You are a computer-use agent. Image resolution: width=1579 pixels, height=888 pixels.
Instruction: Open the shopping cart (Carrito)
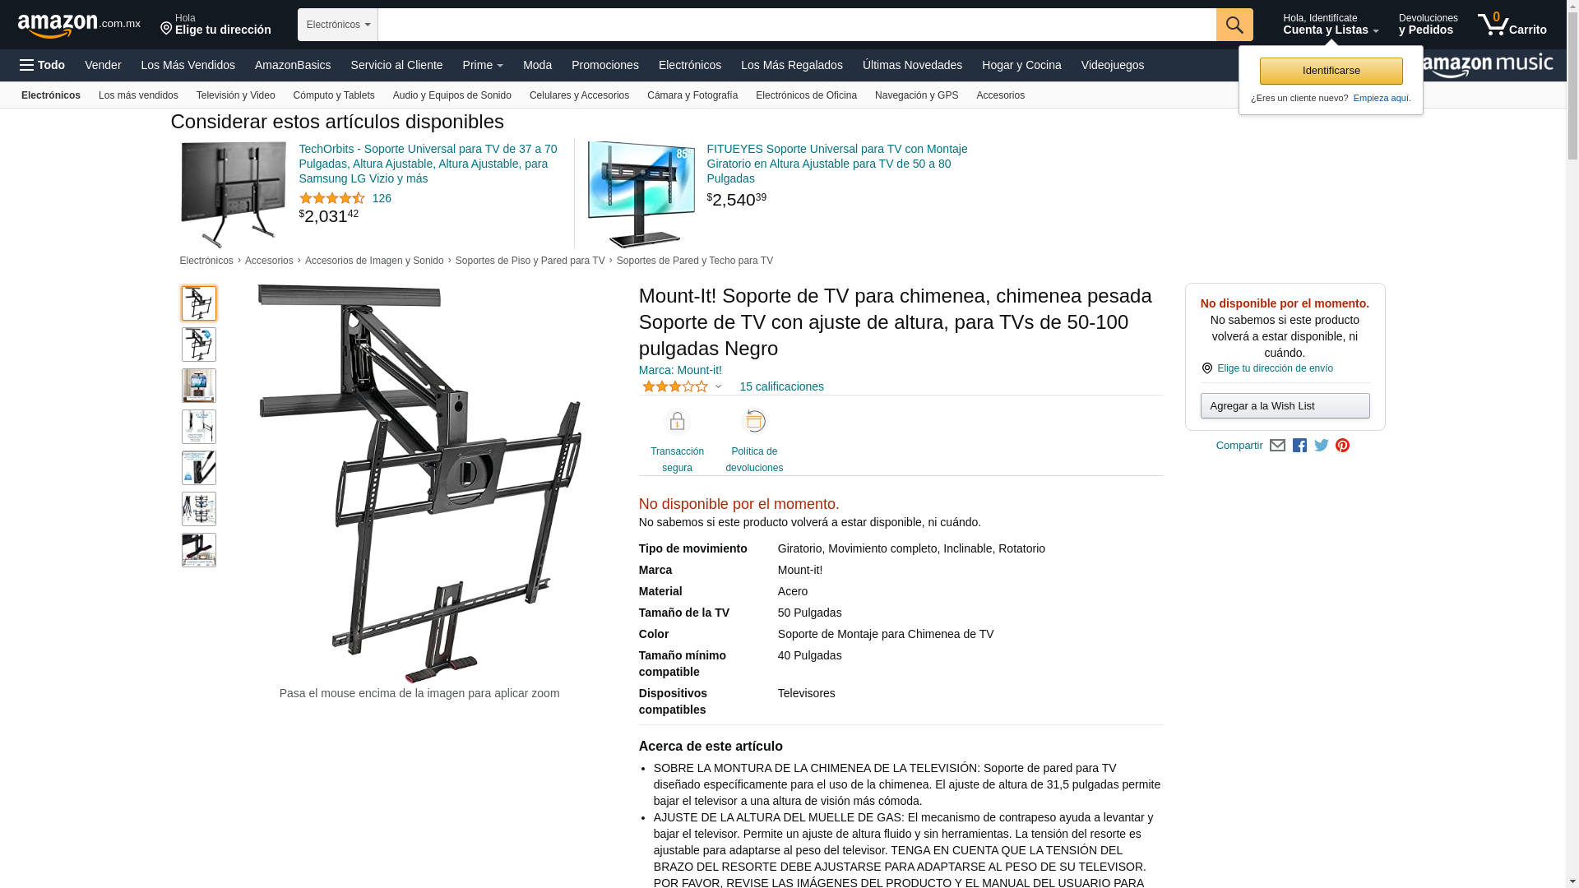pyautogui.click(x=1512, y=25)
